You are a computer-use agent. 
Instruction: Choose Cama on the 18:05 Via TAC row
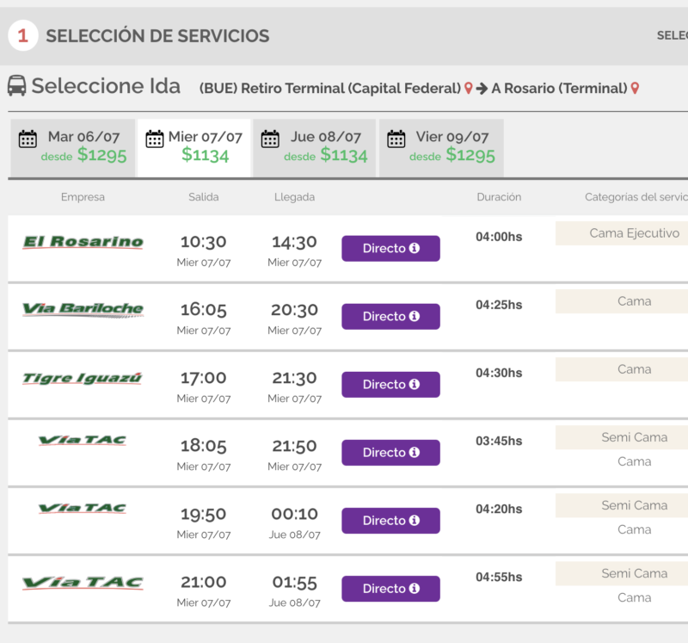tap(634, 461)
